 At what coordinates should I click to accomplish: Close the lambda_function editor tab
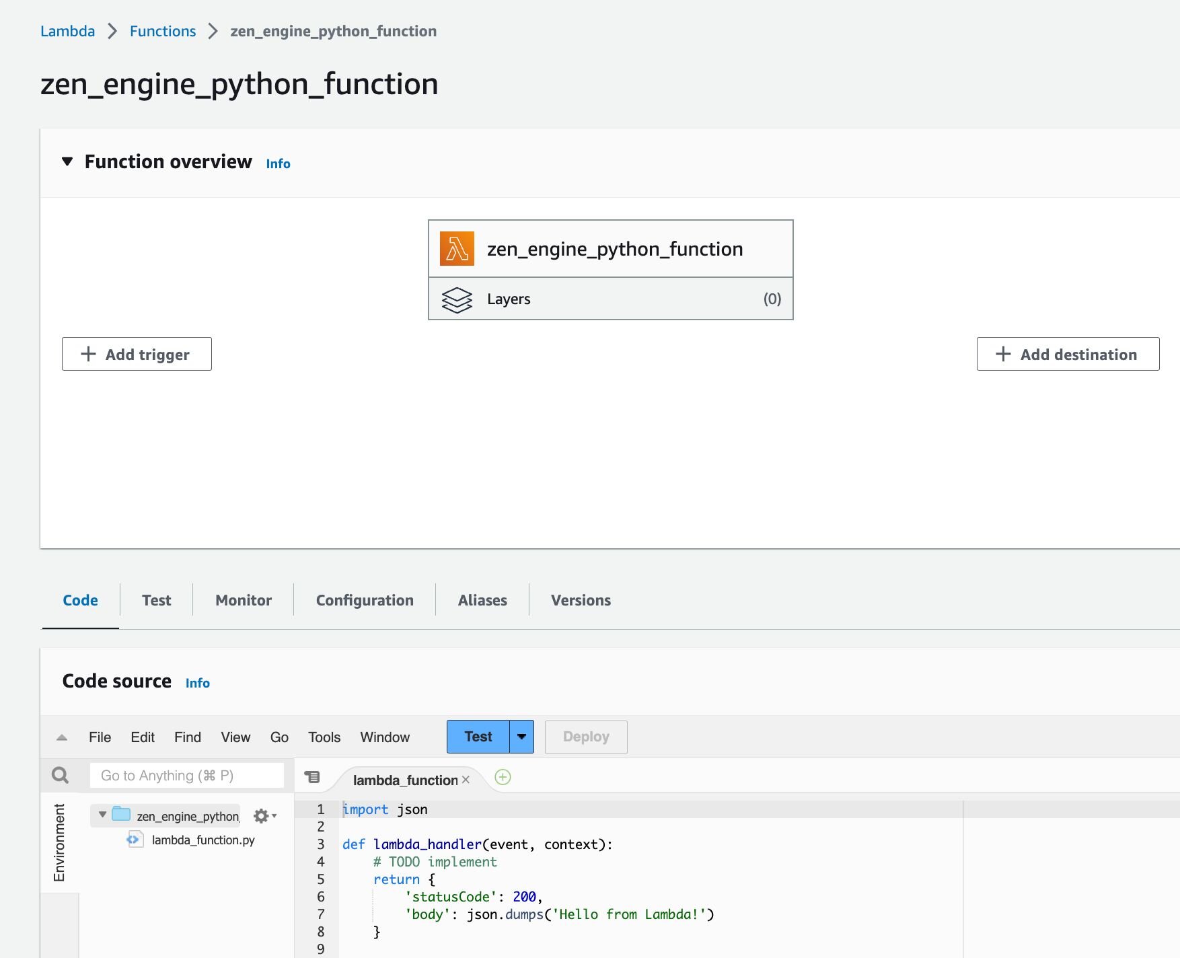(x=466, y=780)
